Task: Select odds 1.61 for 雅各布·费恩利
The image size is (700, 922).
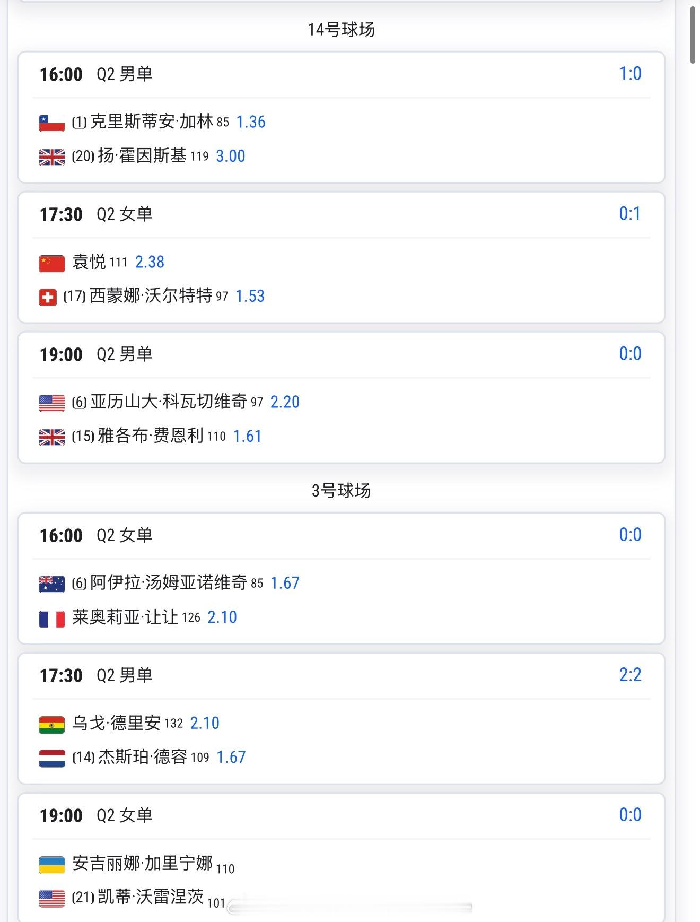Action: coord(248,436)
